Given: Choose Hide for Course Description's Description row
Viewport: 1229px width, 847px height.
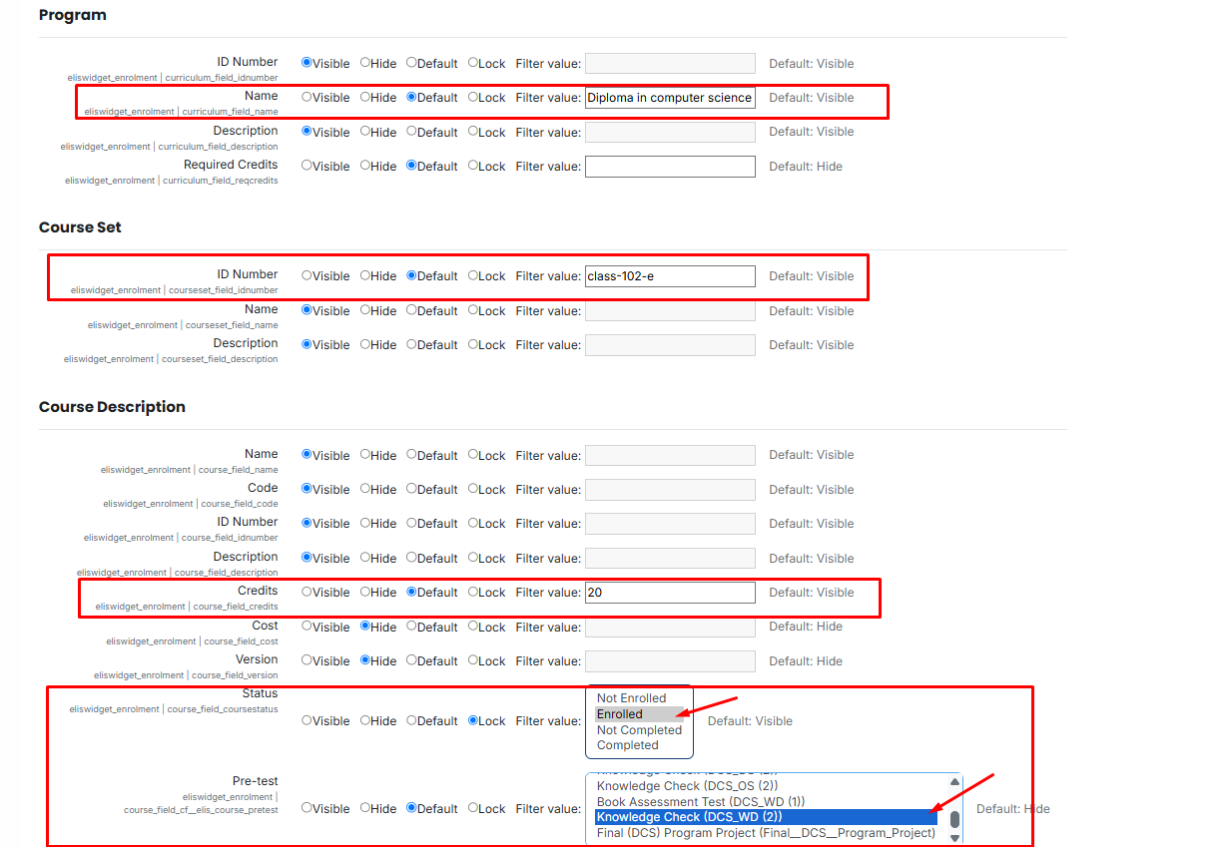Looking at the screenshot, I should pos(365,558).
